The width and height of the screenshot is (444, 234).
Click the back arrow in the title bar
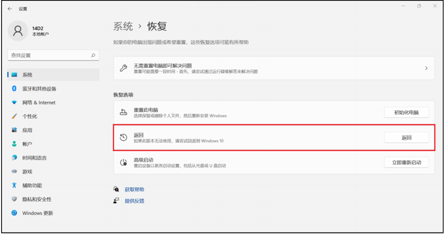pyautogui.click(x=10, y=9)
